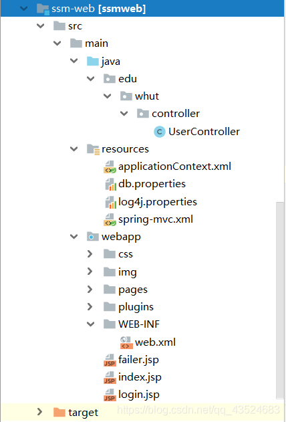The height and width of the screenshot is (422, 286).
Task: Click the web.xml descriptor icon
Action: coord(126,342)
